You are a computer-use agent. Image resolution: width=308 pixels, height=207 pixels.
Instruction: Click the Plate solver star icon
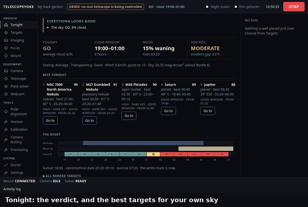point(6,86)
